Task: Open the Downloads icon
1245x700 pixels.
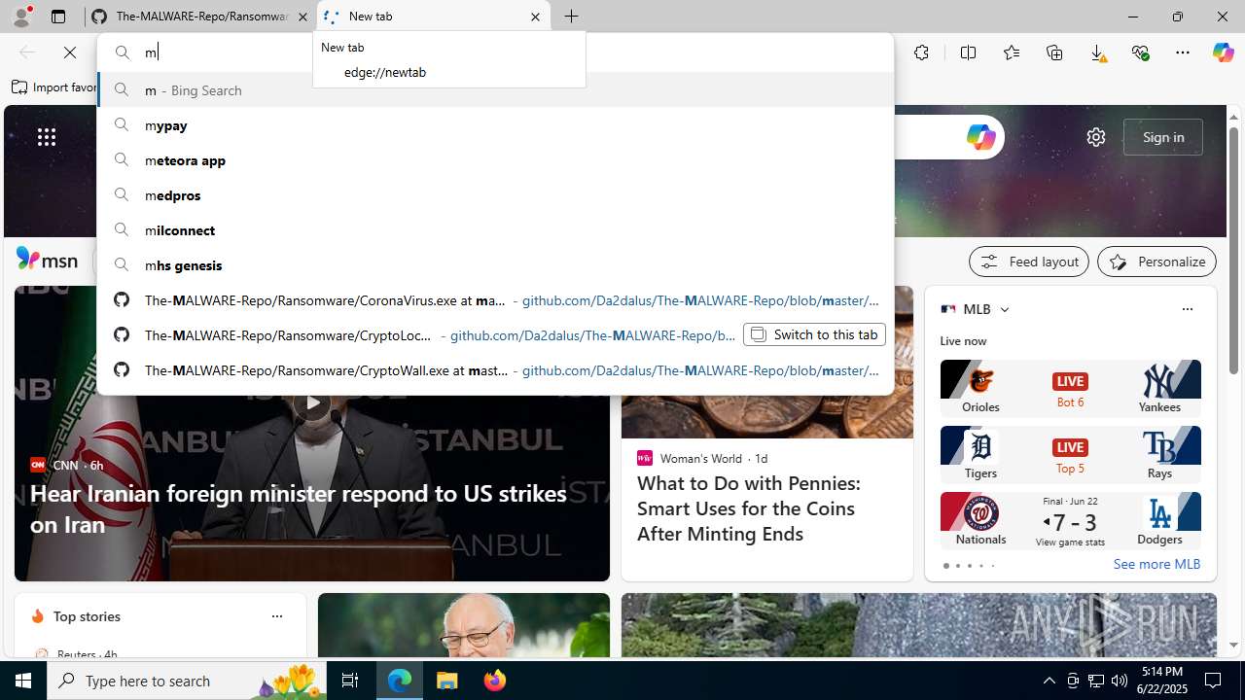Action: (1097, 52)
